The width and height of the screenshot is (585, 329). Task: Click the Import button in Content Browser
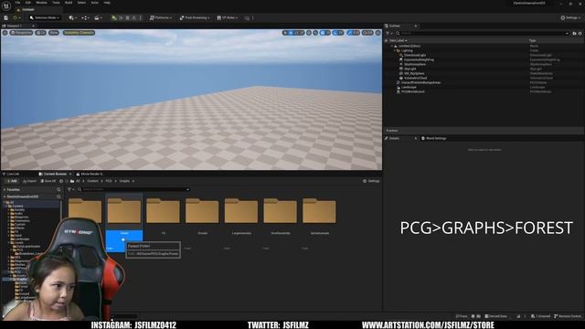coord(29,181)
